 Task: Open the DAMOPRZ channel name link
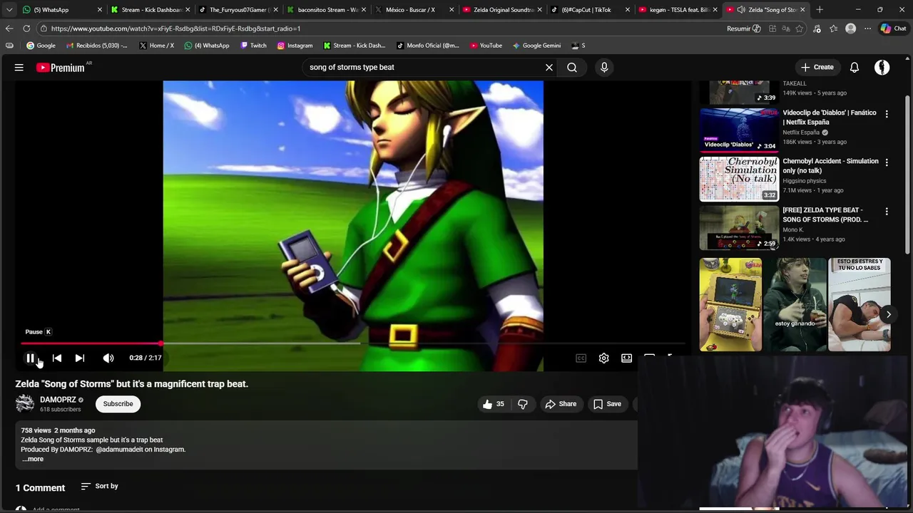click(x=58, y=400)
